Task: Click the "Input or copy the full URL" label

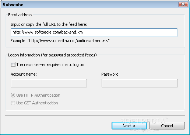Action: click(x=49, y=24)
